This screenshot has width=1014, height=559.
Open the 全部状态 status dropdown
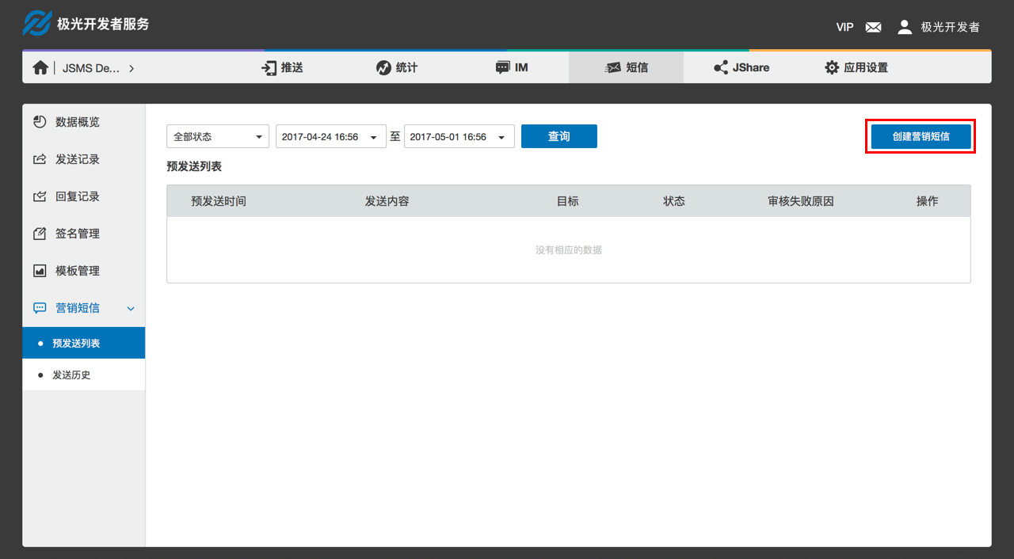tap(218, 136)
